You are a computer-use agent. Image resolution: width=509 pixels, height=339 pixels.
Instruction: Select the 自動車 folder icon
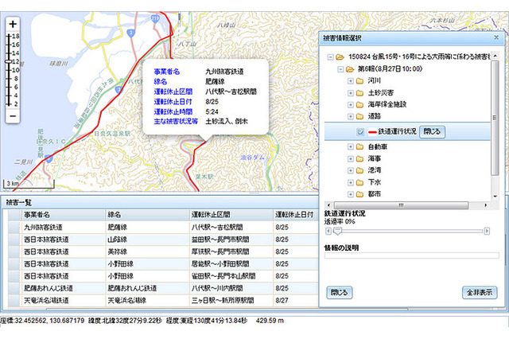pyautogui.click(x=359, y=146)
